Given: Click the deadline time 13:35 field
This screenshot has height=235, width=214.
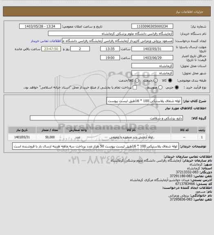Looking at the screenshot, I should 110,49.
